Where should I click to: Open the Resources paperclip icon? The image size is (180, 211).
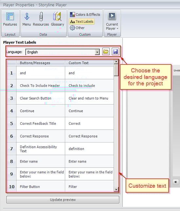41,19
